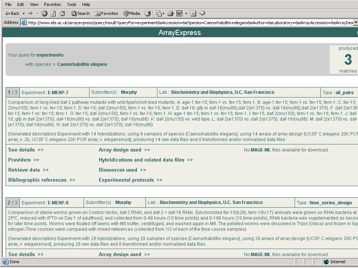
Task: Click Caenorhabditis elegans species text
Action: pyautogui.click(x=82, y=64)
